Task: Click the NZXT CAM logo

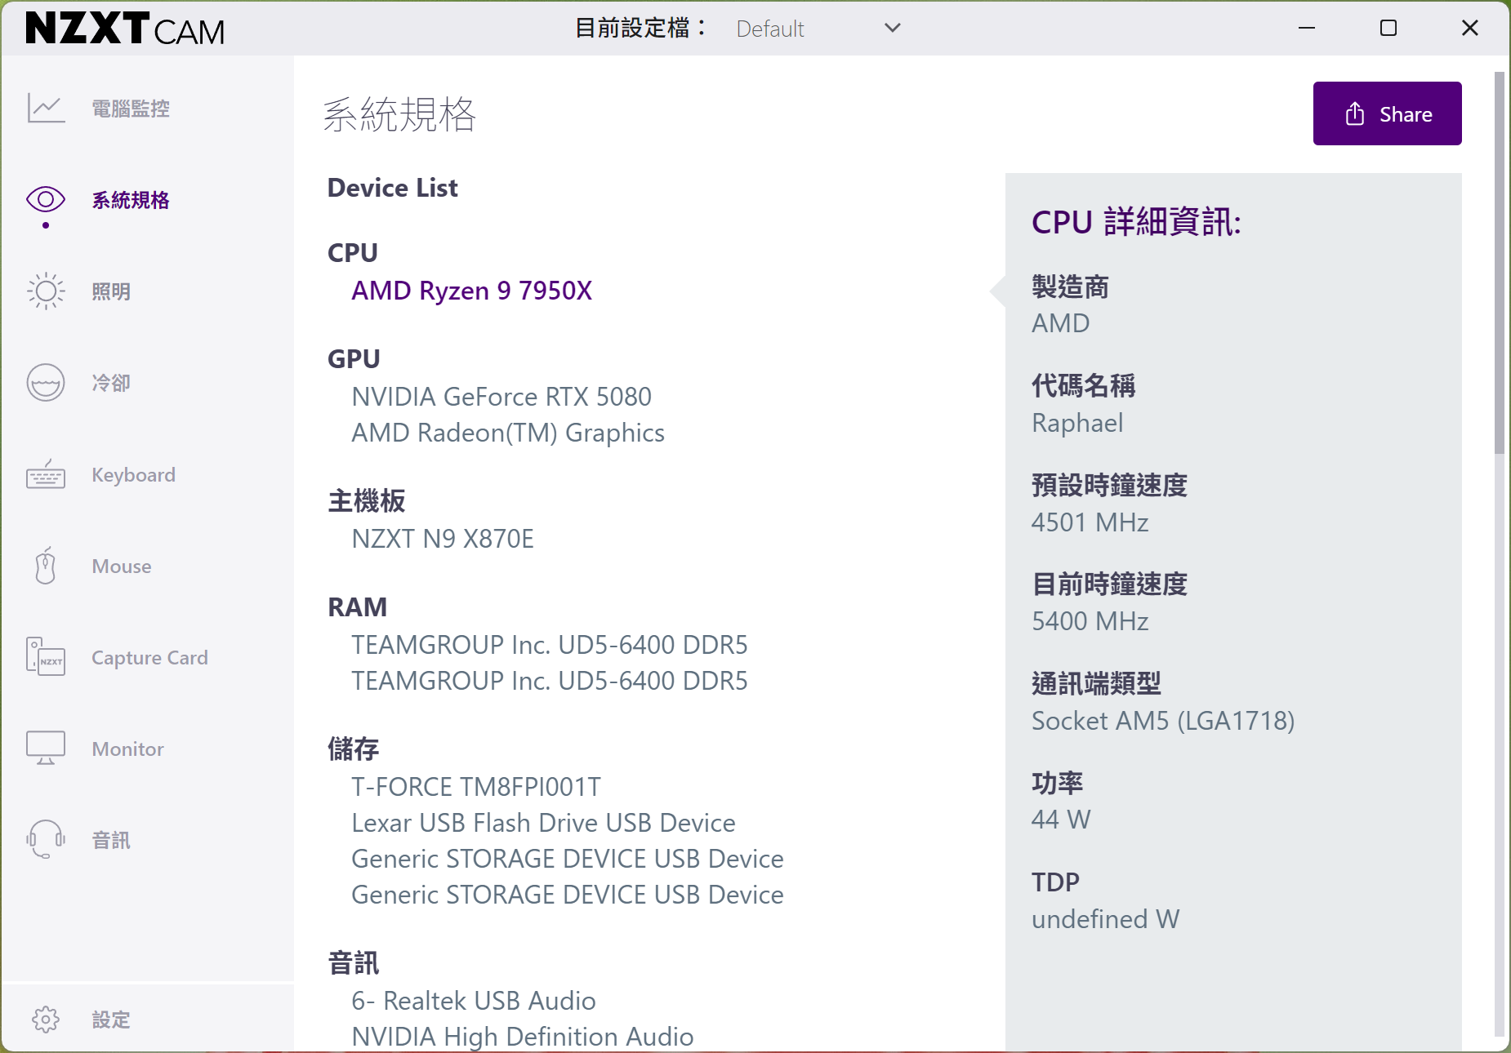Action: [125, 29]
